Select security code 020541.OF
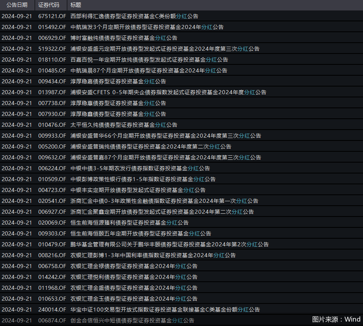The height and width of the screenshot is (326, 363). [x=52, y=201]
